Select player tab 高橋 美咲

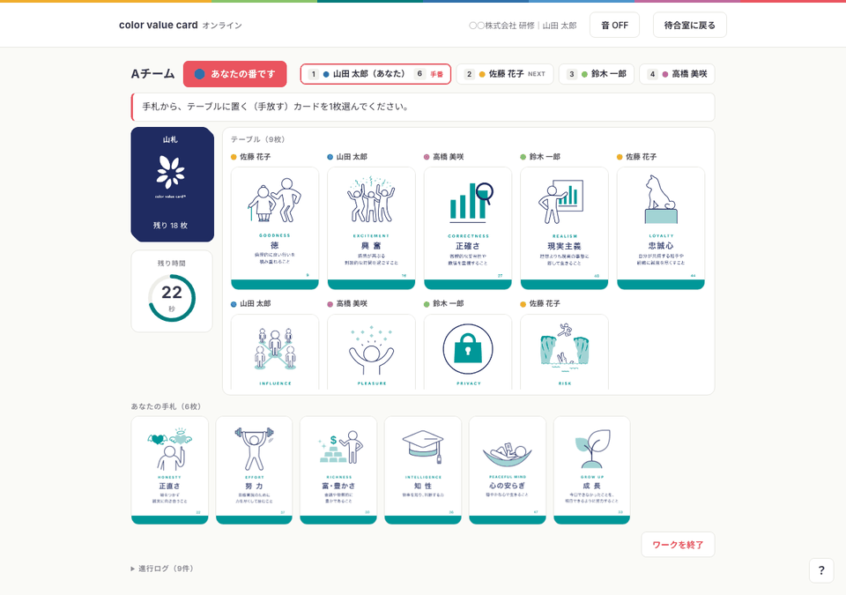click(x=677, y=74)
